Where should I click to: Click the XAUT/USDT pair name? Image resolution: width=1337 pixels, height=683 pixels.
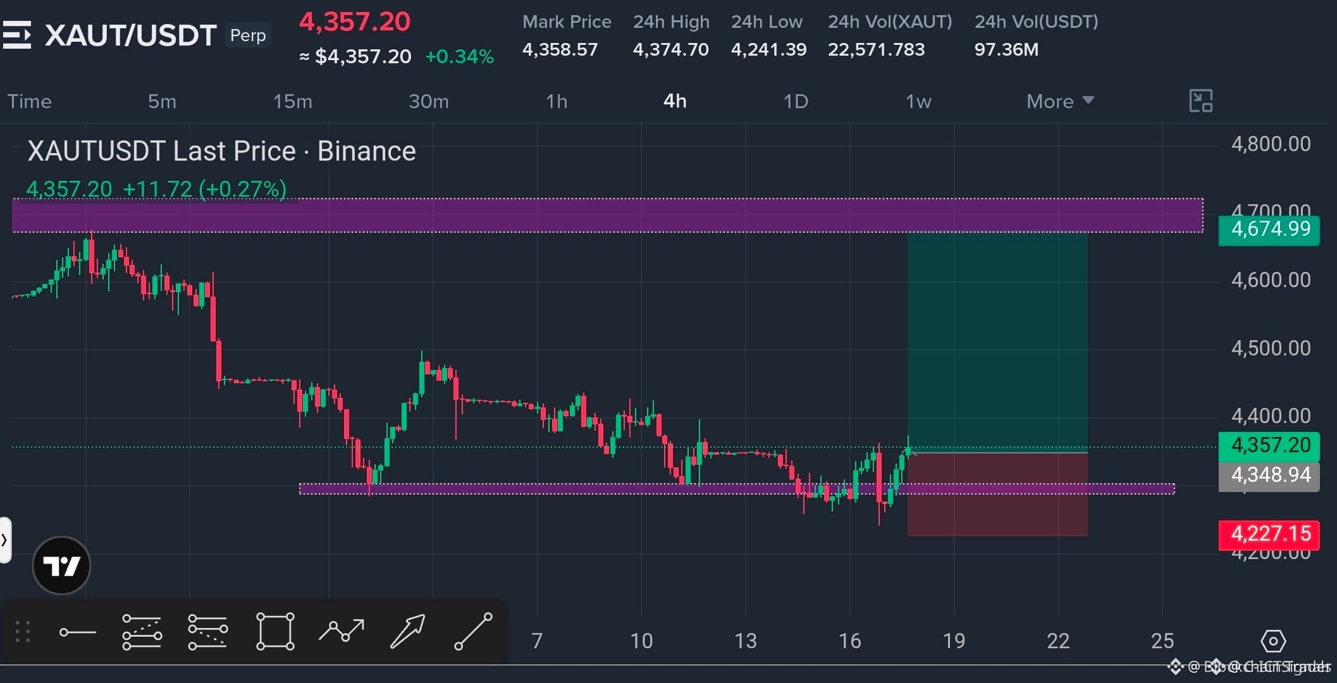131,35
